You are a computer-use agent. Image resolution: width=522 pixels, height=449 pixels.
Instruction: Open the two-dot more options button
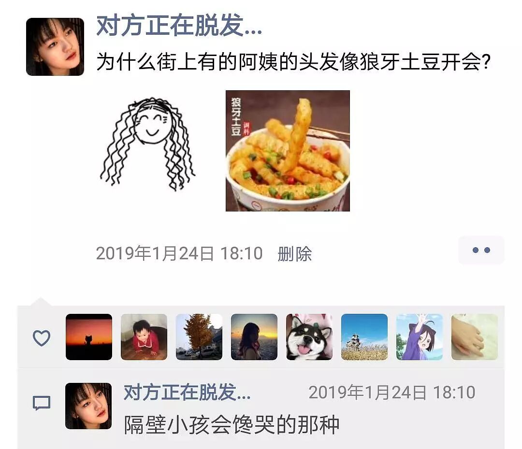tap(481, 250)
